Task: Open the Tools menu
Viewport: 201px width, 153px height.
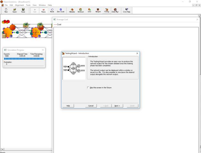Action: 28,5
